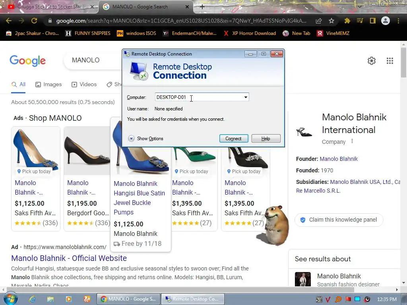Click the Google search box with MANOLO
407x305 pixels.
(x=93, y=60)
